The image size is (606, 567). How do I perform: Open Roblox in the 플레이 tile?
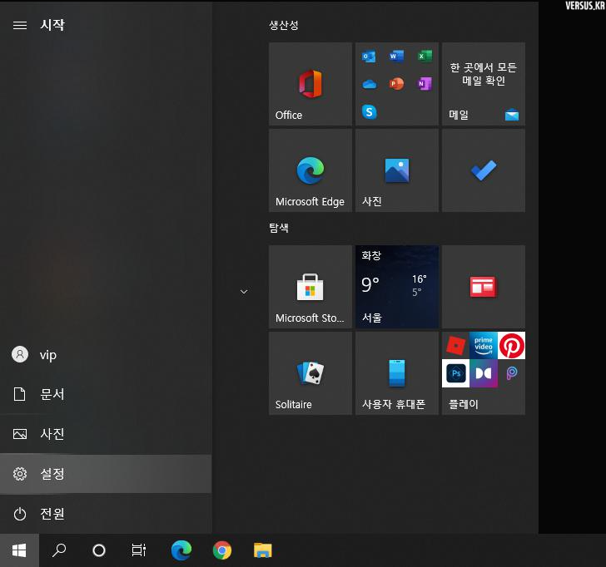point(455,346)
